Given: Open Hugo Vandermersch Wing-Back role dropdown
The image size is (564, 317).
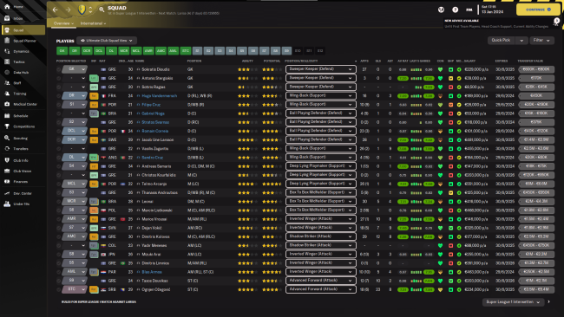Looking at the screenshot, I should 320,95.
